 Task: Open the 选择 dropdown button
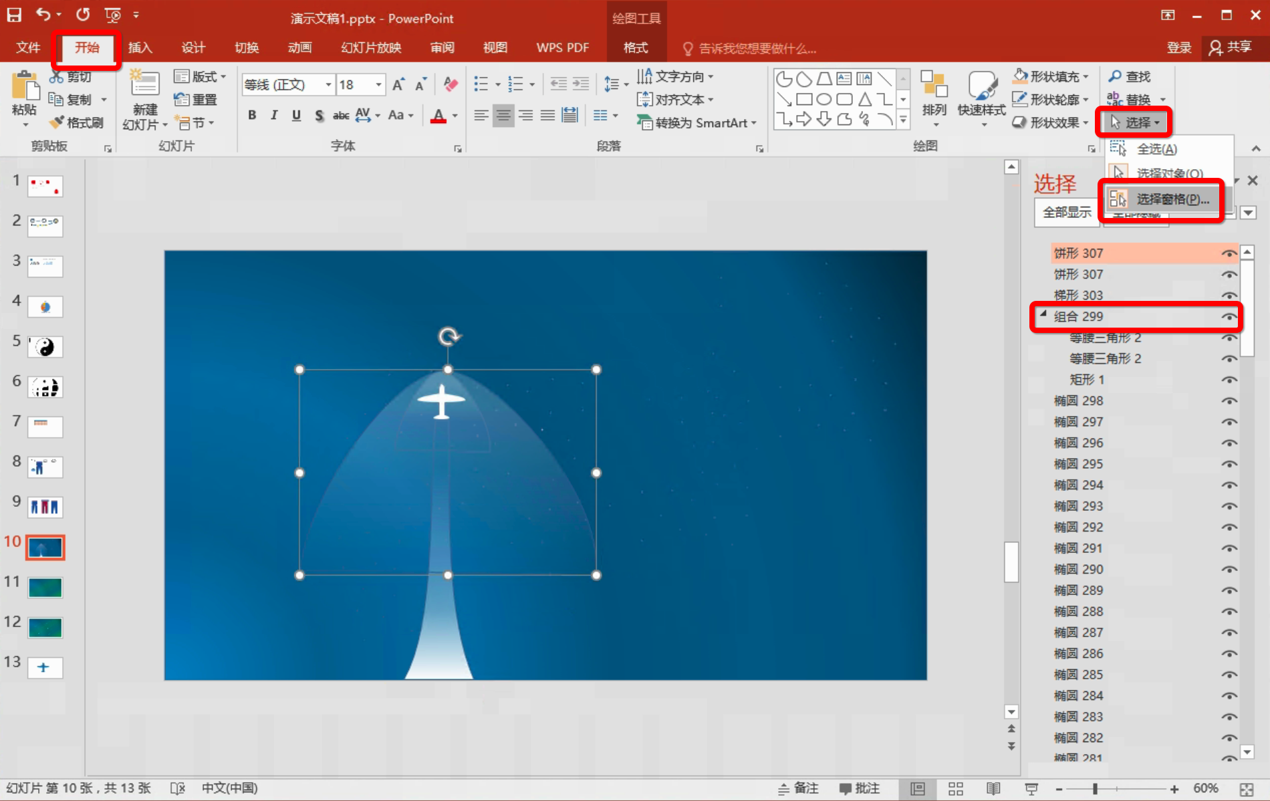[x=1135, y=122]
